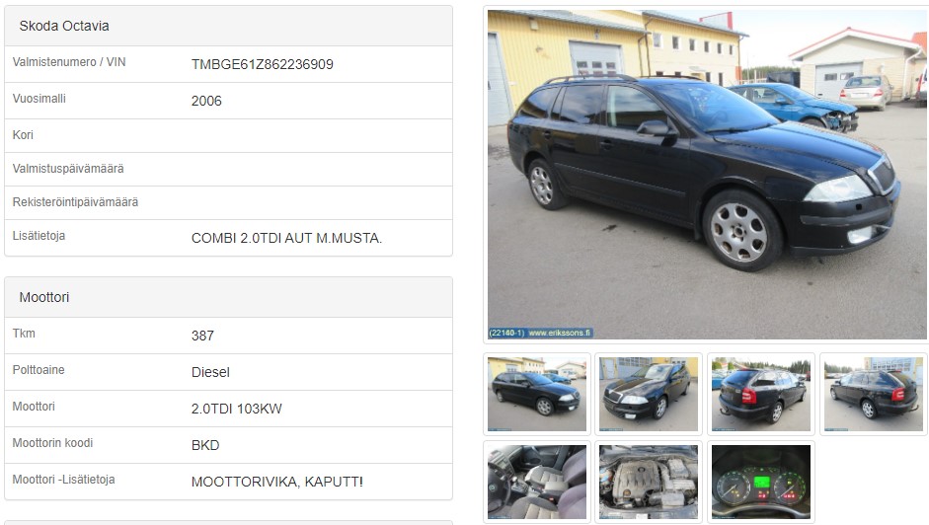
Task: Click the 2.0TDI 103KW engine value
Action: pos(236,409)
